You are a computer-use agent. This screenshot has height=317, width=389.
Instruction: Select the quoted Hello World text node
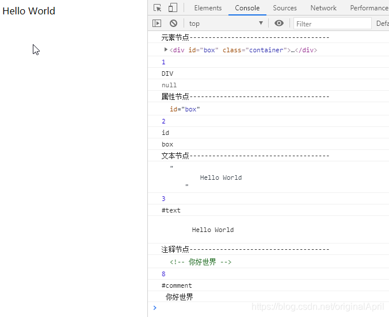[206, 177]
